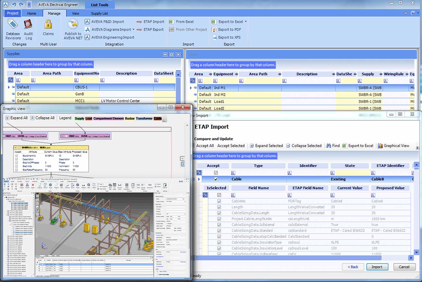422x282 pixels.
Task: Click the blue Transformer legend swatch
Action: tap(144, 118)
